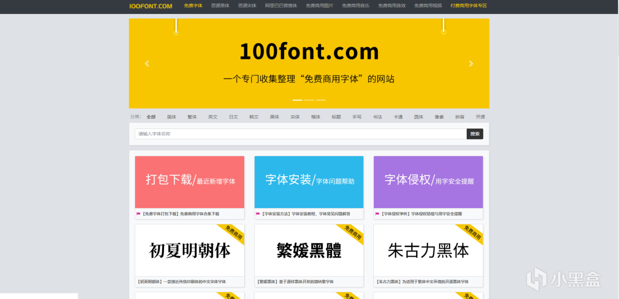
Task: Filter by 简体 category
Action: click(x=172, y=117)
